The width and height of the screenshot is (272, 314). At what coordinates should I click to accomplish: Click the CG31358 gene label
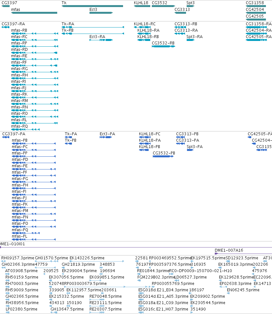point(255,3)
